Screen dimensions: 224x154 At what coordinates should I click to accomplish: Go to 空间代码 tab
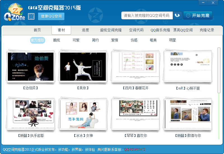pos(136,30)
